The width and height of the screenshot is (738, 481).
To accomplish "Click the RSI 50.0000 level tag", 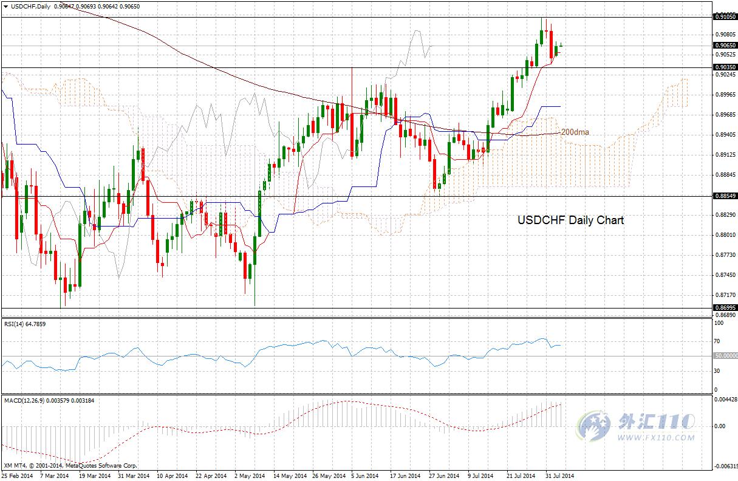I will pos(725,356).
